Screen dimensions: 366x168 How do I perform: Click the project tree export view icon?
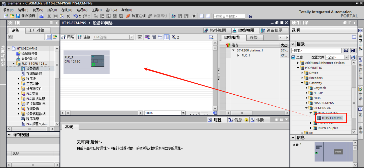55,37
